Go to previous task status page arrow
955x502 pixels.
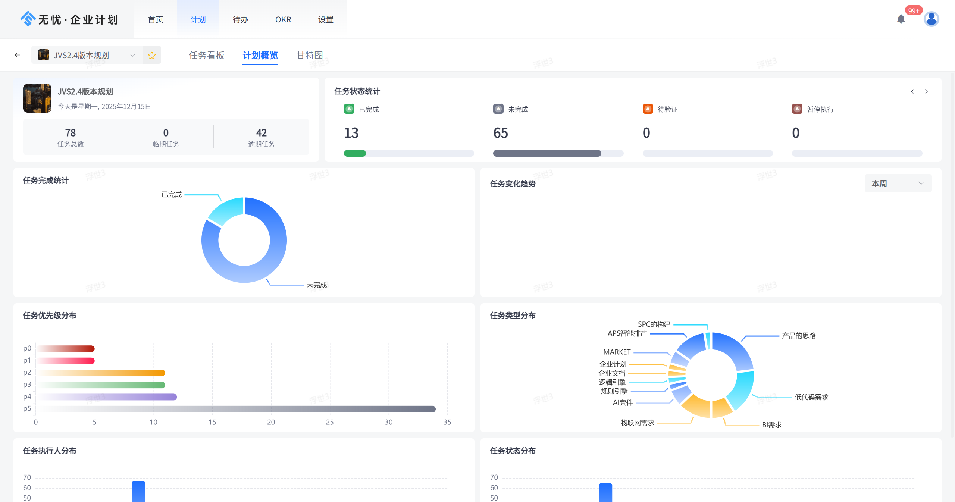coord(912,92)
